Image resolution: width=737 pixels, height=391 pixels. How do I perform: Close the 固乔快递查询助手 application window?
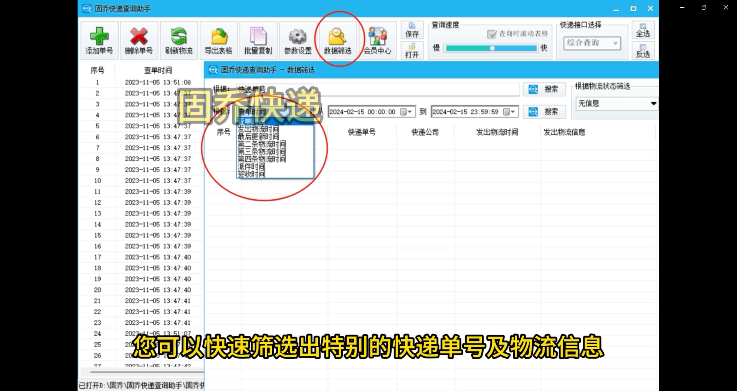(x=650, y=9)
